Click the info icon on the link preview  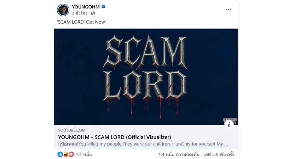(229, 125)
